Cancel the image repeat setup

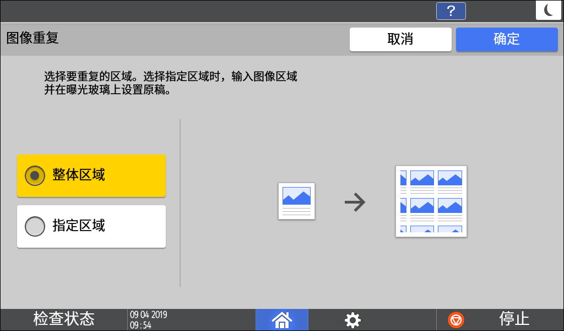click(400, 39)
